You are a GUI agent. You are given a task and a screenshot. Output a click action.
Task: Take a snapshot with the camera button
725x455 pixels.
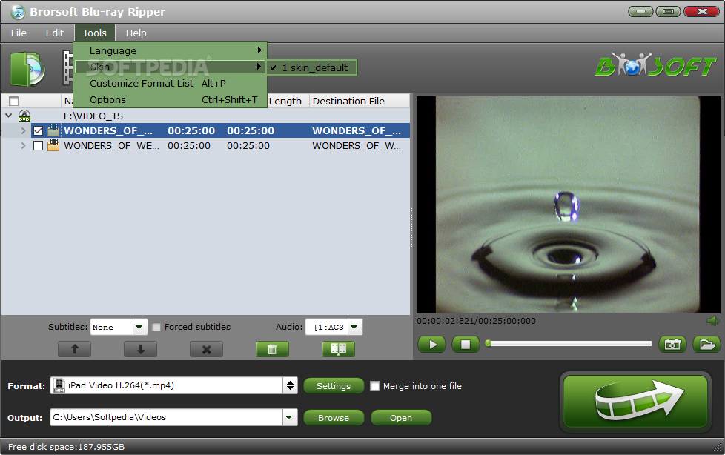tap(673, 345)
